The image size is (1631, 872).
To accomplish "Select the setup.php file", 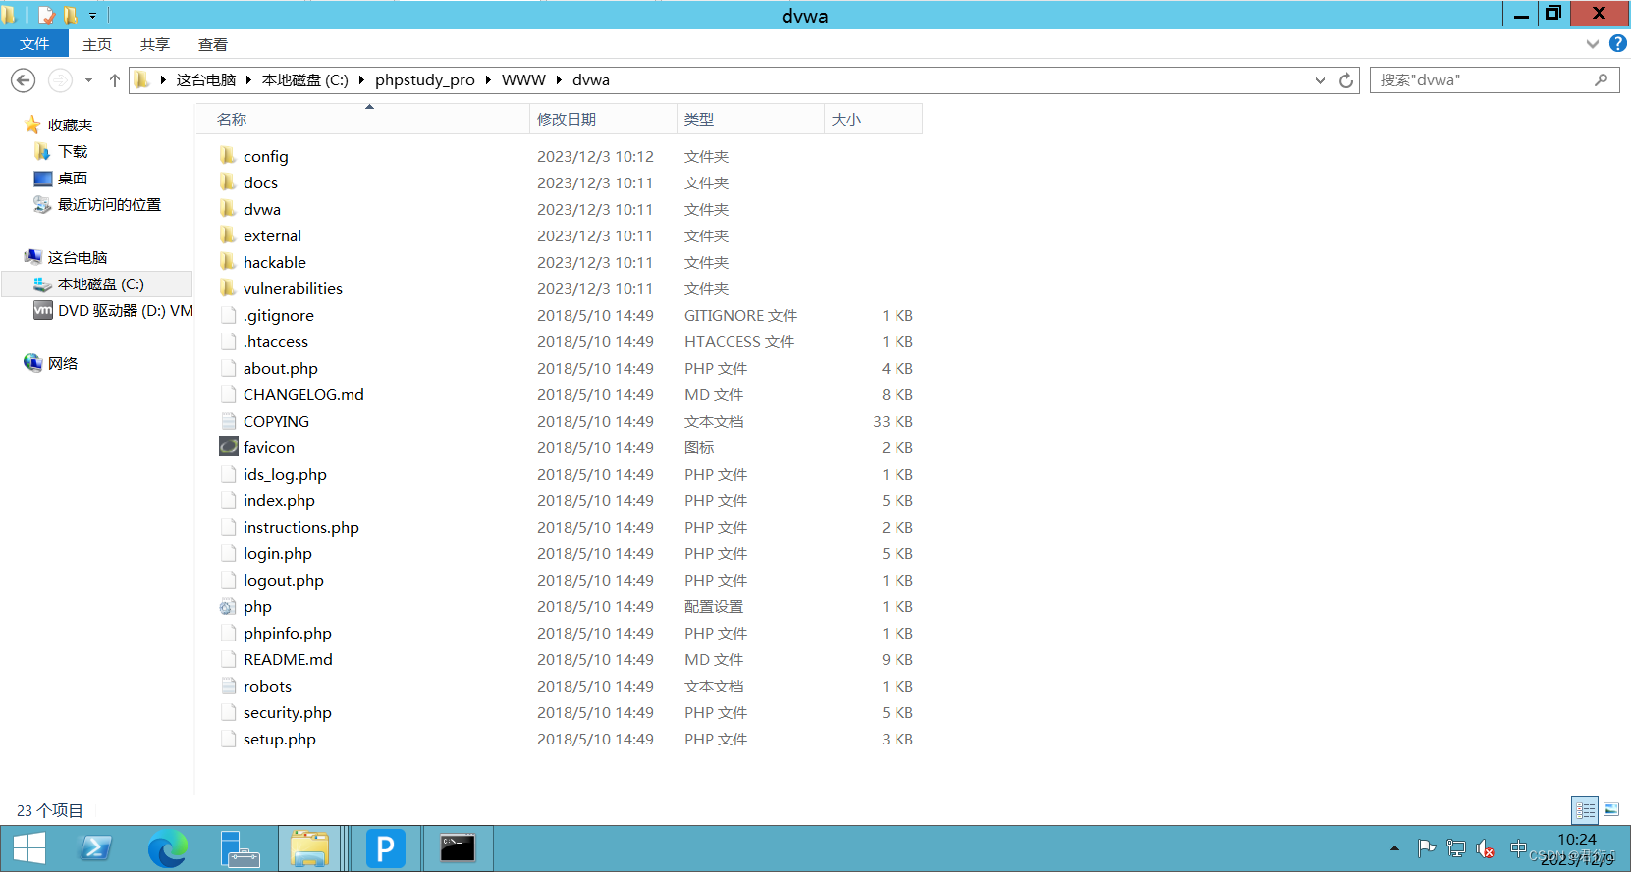I will pyautogui.click(x=280, y=740).
